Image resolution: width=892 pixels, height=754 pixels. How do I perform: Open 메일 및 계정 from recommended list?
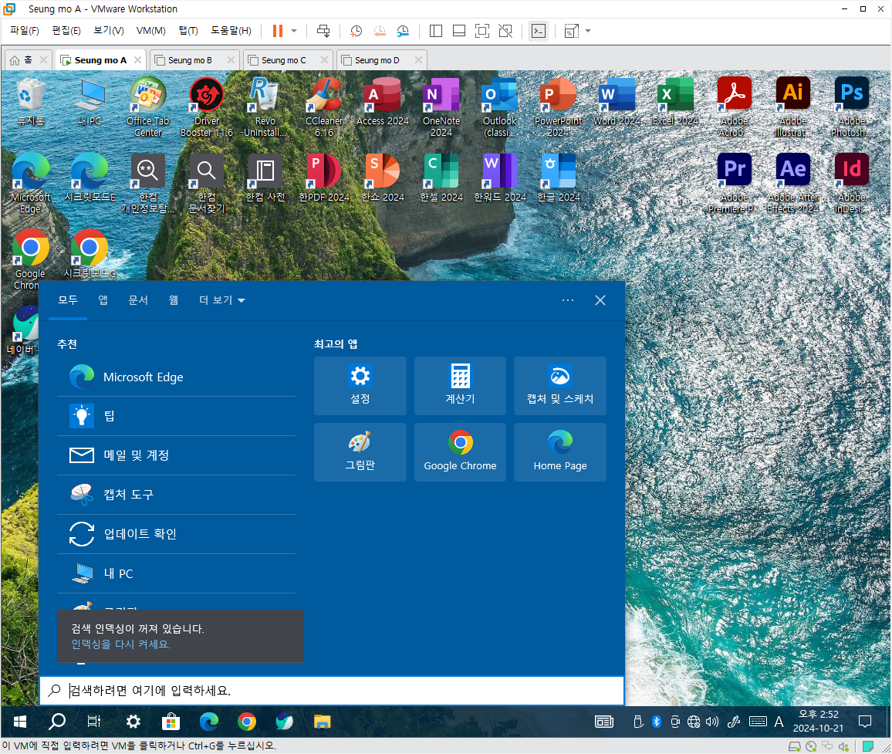tap(177, 455)
